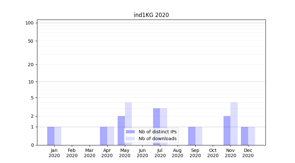Click the '20' y-axis tick label
Image resolution: width=295 pixels, height=163 pixels.
pos(31,65)
